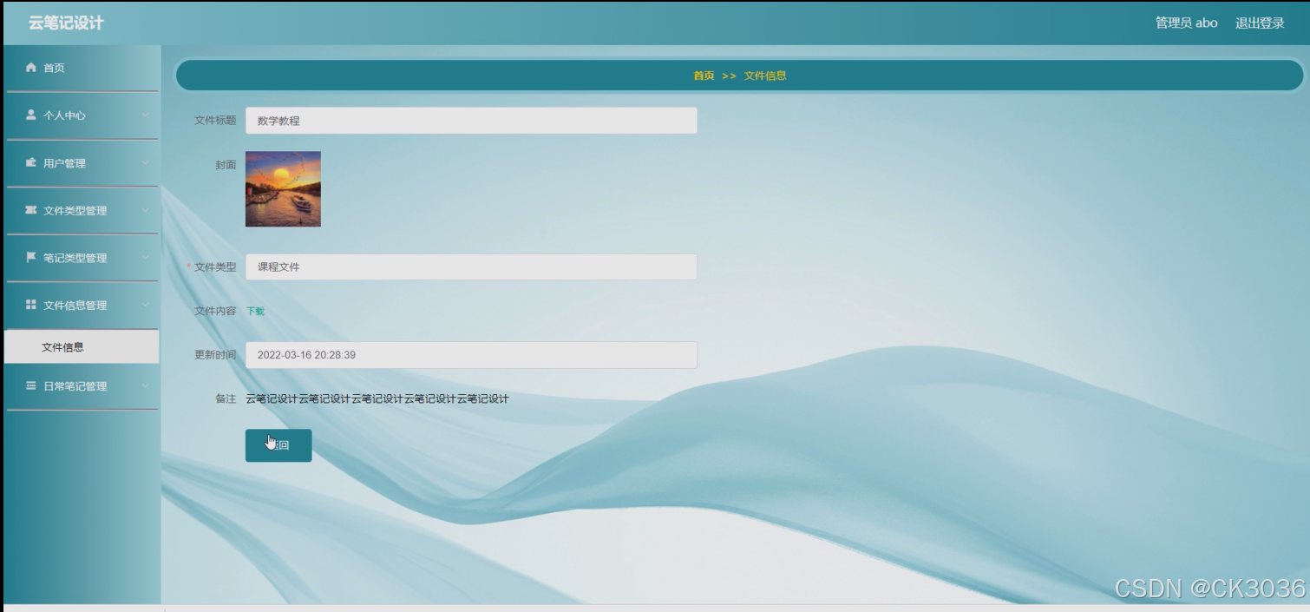
Task: Click the flag icon for 笔记类型管理
Action: (x=31, y=258)
